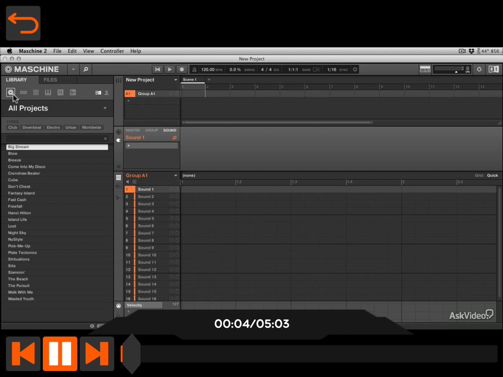Open the sample editor waveform icon
Image resolution: width=503 pixels, height=377 pixels.
click(x=118, y=198)
